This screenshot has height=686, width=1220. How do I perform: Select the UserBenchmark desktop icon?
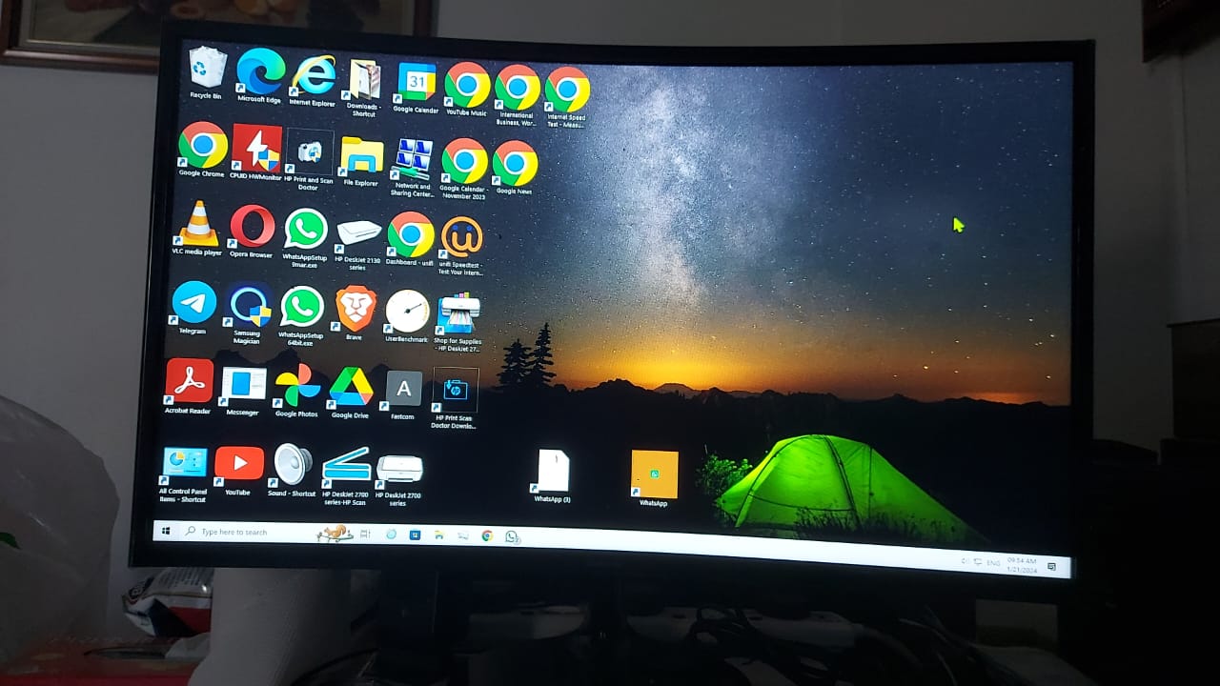click(x=407, y=316)
